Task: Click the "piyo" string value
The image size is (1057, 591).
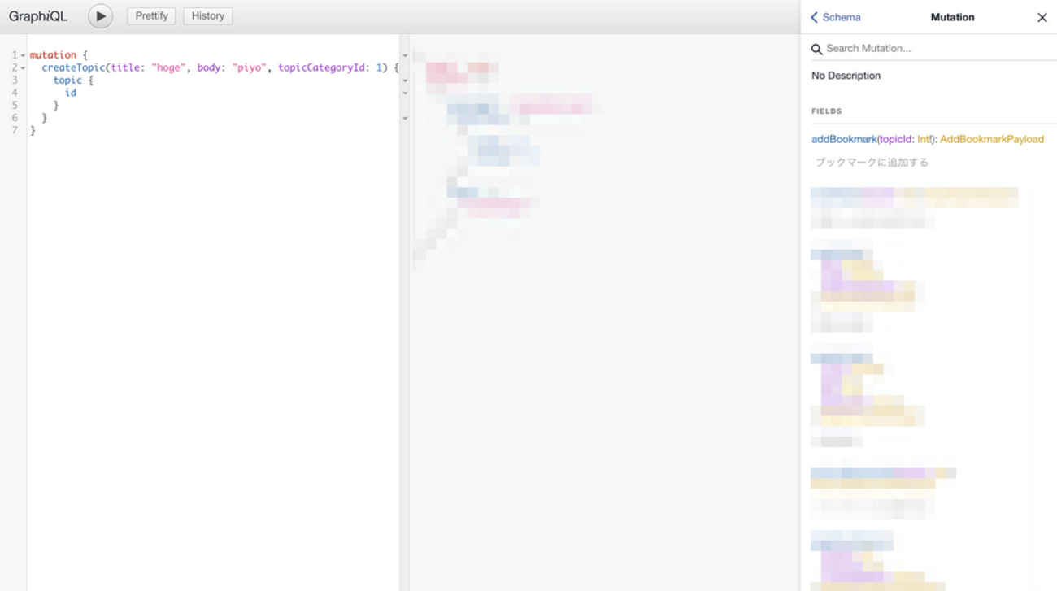Action: pos(248,67)
